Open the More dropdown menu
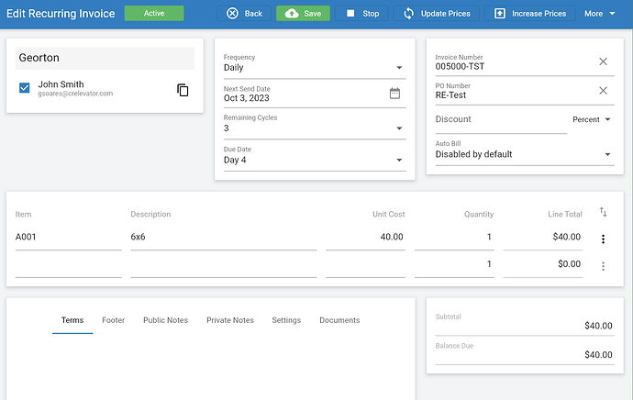633x400 pixels. [x=599, y=14]
